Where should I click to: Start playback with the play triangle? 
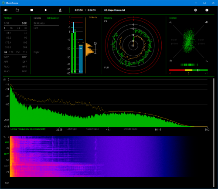tap(46, 10)
